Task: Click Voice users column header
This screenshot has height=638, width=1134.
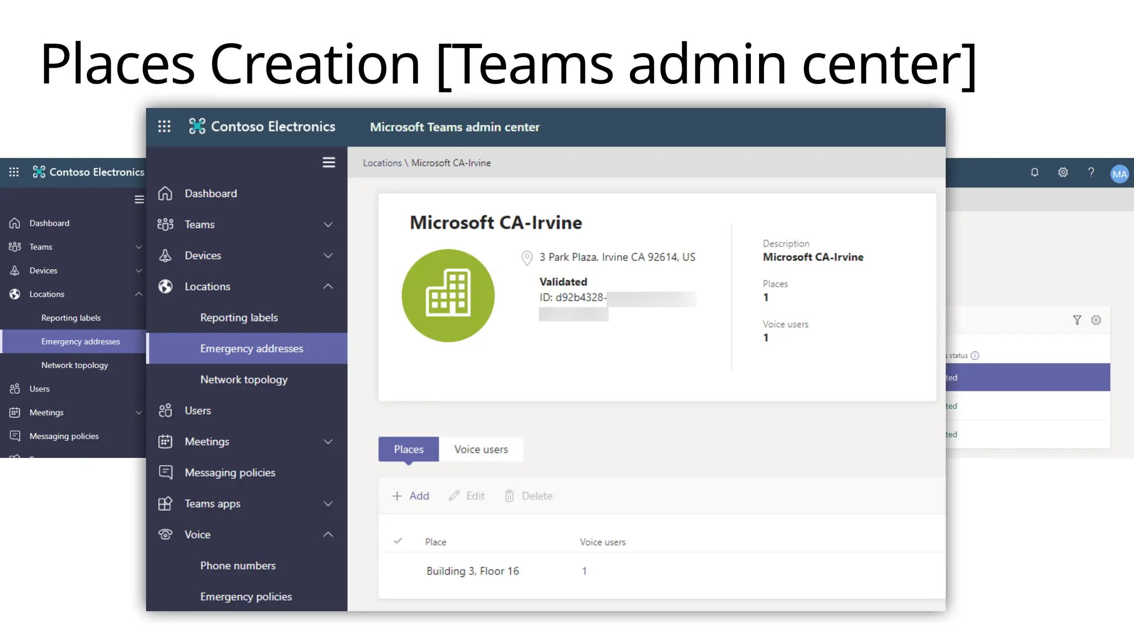Action: (x=602, y=542)
